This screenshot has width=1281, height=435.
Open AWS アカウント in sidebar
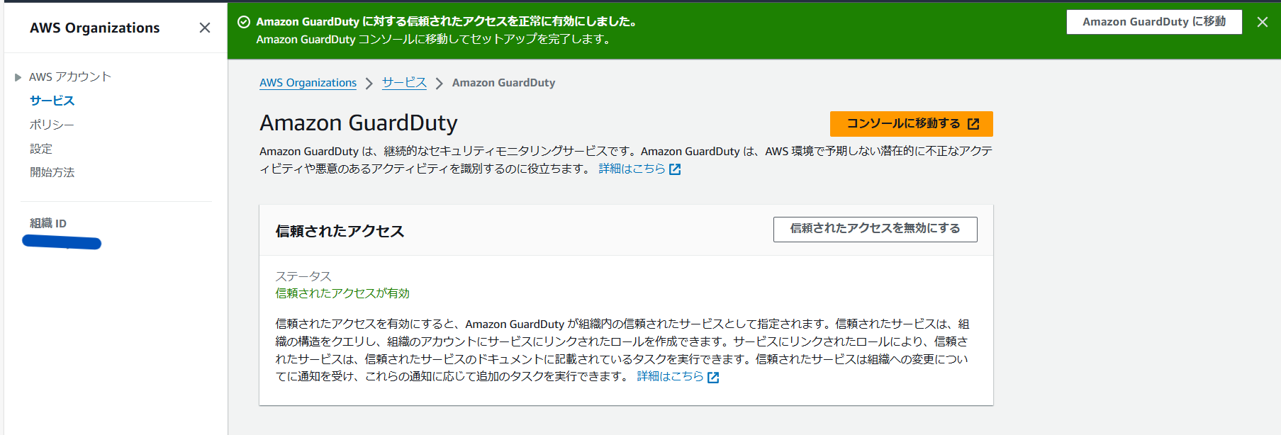(x=70, y=77)
